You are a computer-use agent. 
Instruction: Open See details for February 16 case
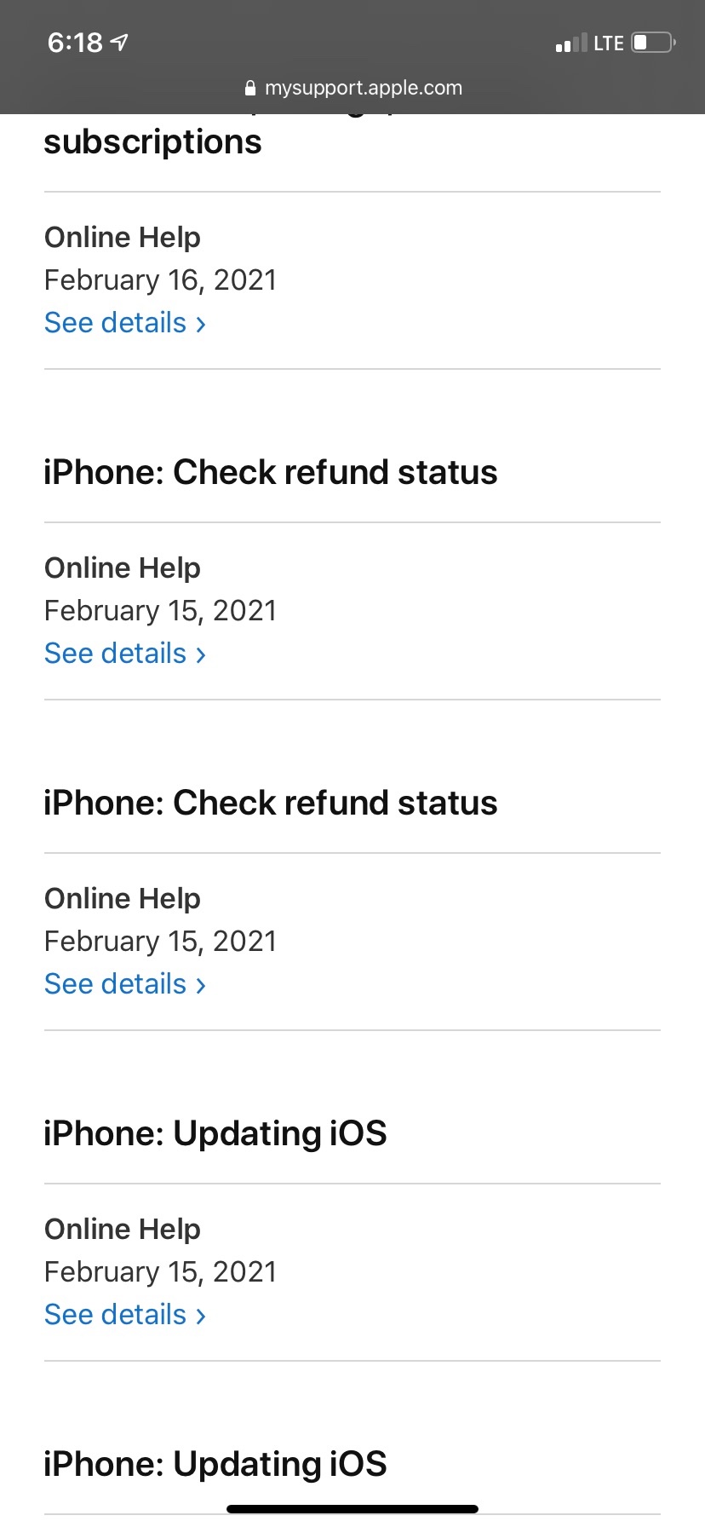116,323
